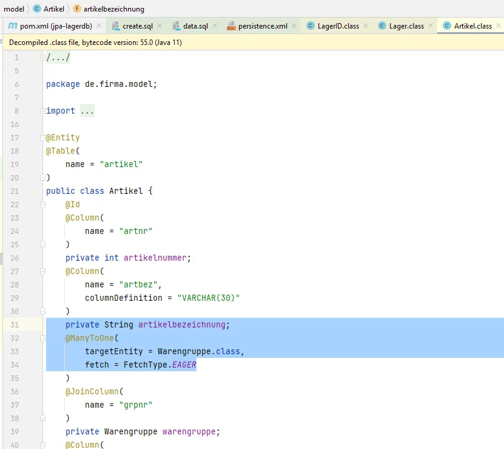The width and height of the screenshot is (504, 449).
Task: Click Warengruppe.class in targetEntity
Action: (x=199, y=351)
